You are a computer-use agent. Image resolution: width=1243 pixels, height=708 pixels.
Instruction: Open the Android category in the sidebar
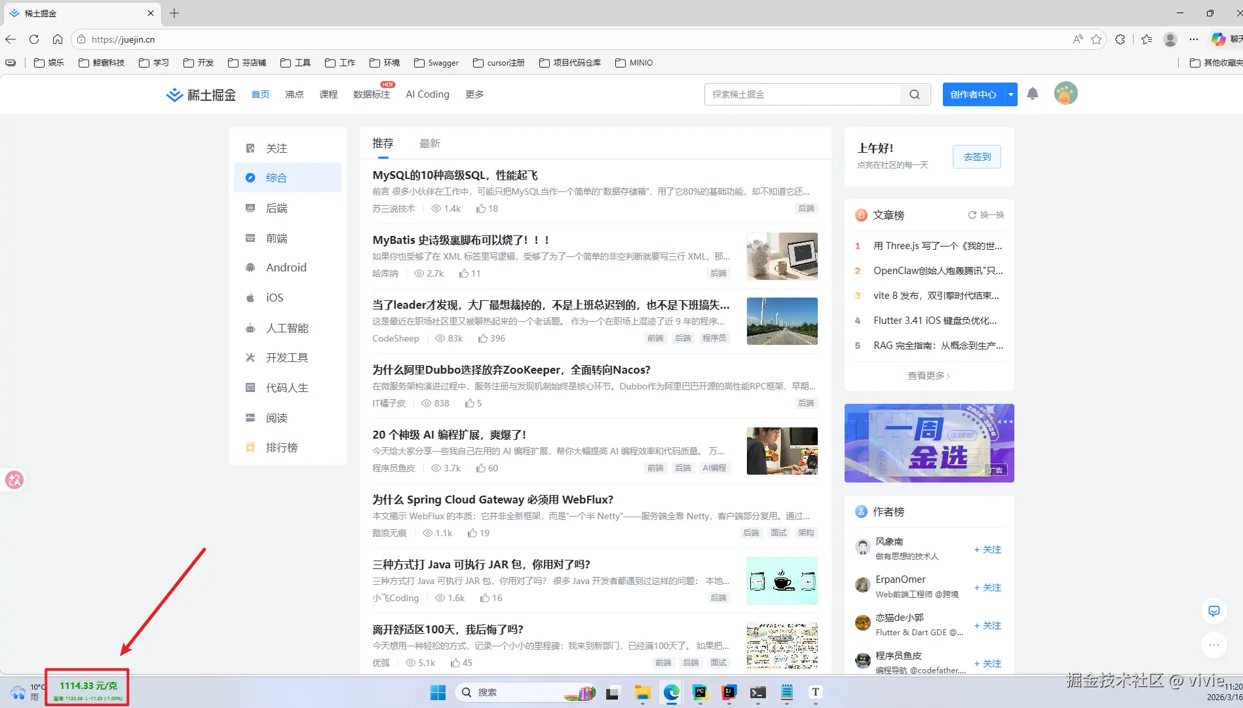(250, 267)
